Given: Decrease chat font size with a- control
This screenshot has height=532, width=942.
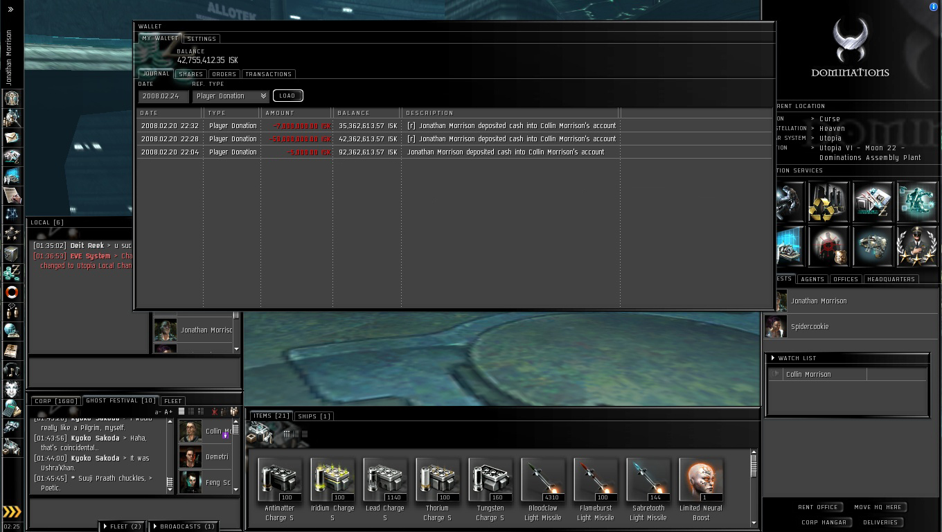Looking at the screenshot, I should (158, 411).
